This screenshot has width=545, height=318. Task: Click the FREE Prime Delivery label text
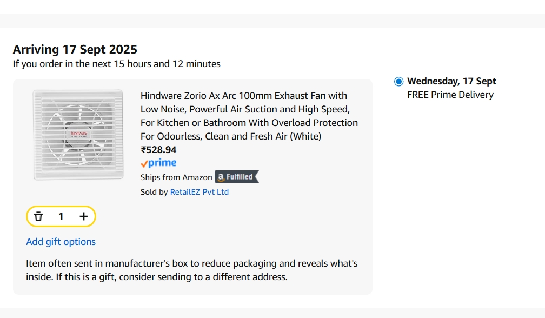pyautogui.click(x=450, y=95)
